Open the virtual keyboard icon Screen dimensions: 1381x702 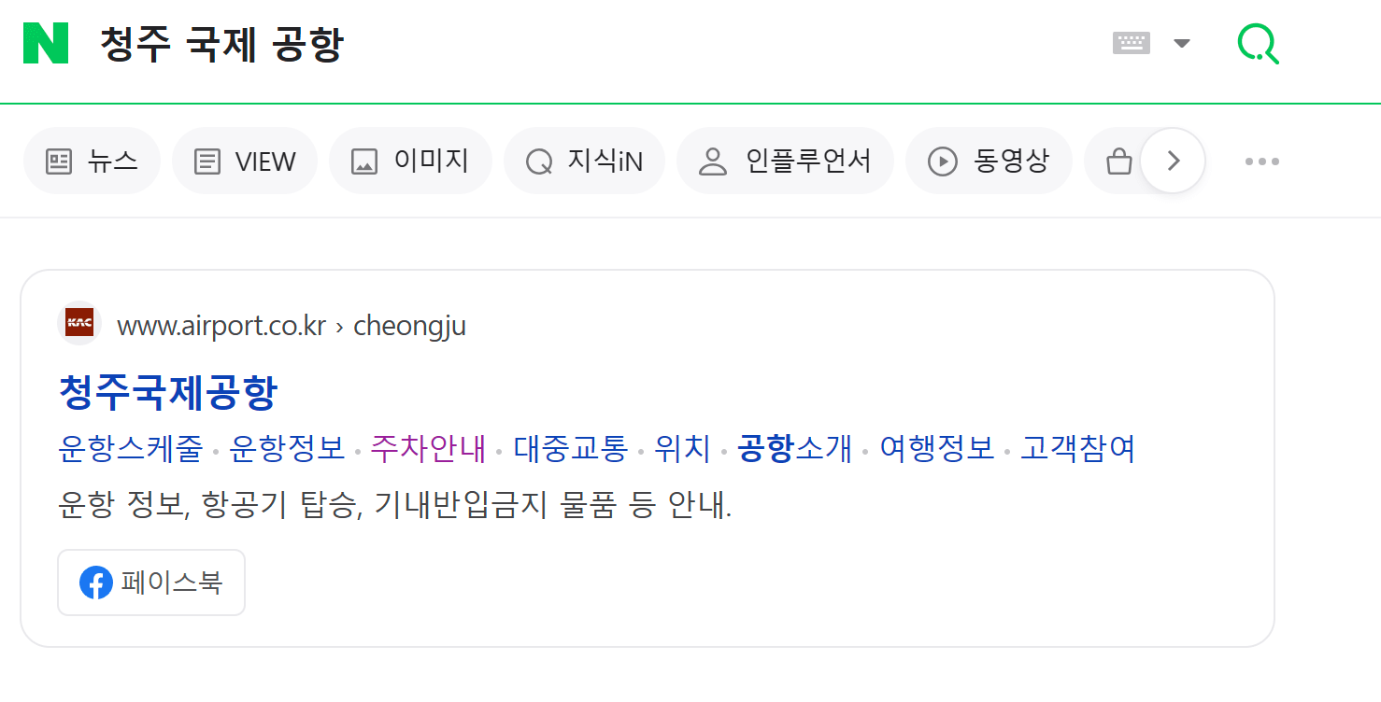click(x=1131, y=42)
